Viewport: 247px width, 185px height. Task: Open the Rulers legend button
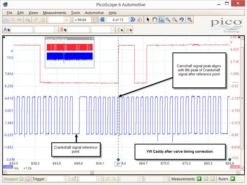pos(233,179)
